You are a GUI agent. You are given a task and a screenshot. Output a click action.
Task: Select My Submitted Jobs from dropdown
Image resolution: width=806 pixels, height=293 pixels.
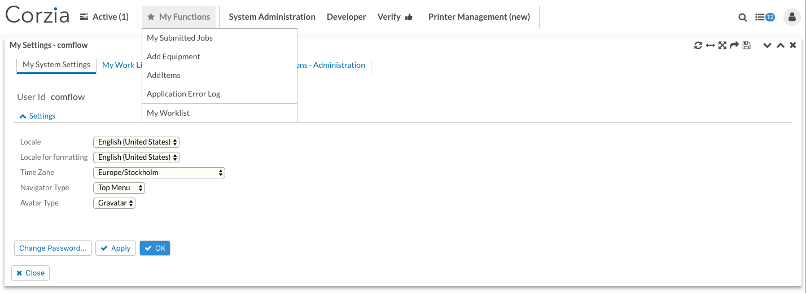point(220,38)
